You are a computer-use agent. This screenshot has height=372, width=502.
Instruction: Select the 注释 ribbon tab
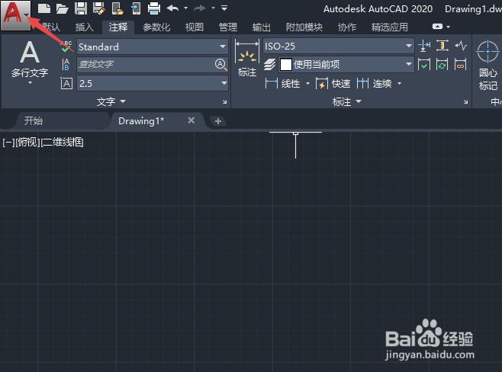coord(118,27)
